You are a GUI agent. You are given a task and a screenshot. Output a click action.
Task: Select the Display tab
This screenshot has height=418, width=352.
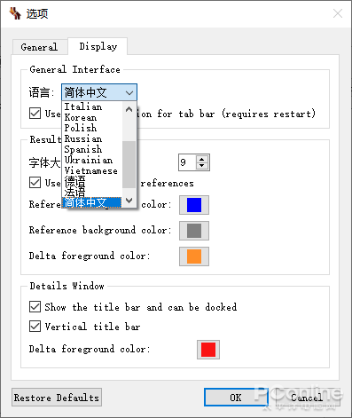pyautogui.click(x=98, y=46)
